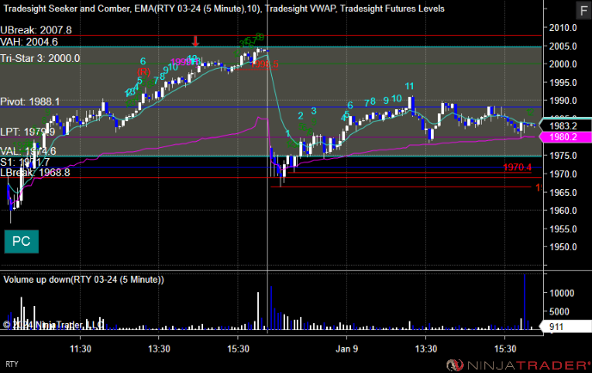Click the 2010.0 price axis label

pyautogui.click(x=563, y=28)
